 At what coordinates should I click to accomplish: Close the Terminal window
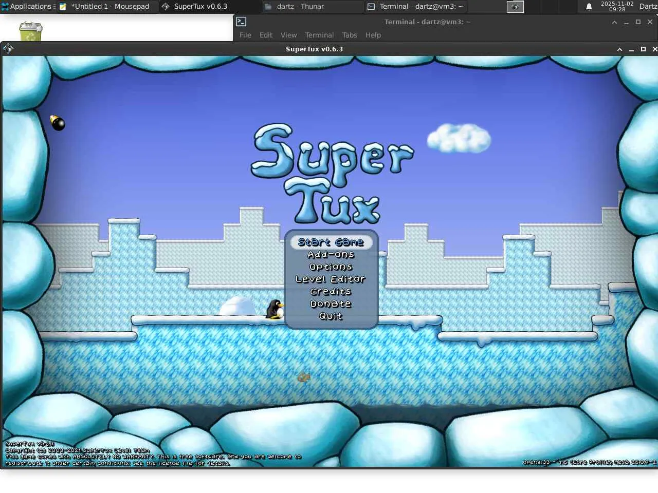point(650,22)
